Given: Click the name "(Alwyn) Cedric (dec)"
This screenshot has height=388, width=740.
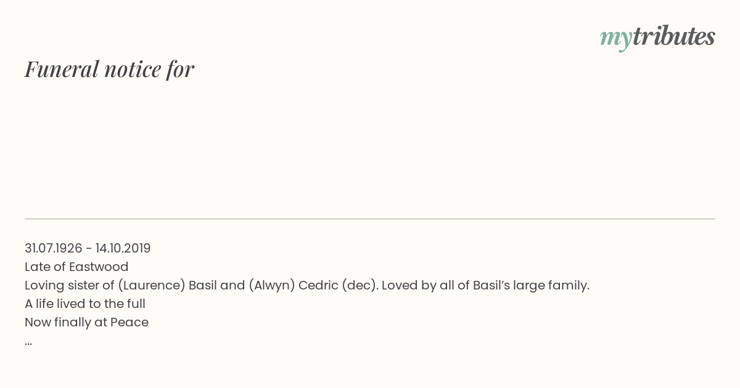Looking at the screenshot, I should click(x=314, y=285).
